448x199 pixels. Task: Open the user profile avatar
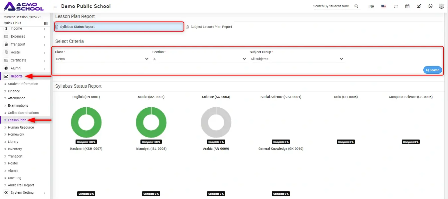pos(441,6)
